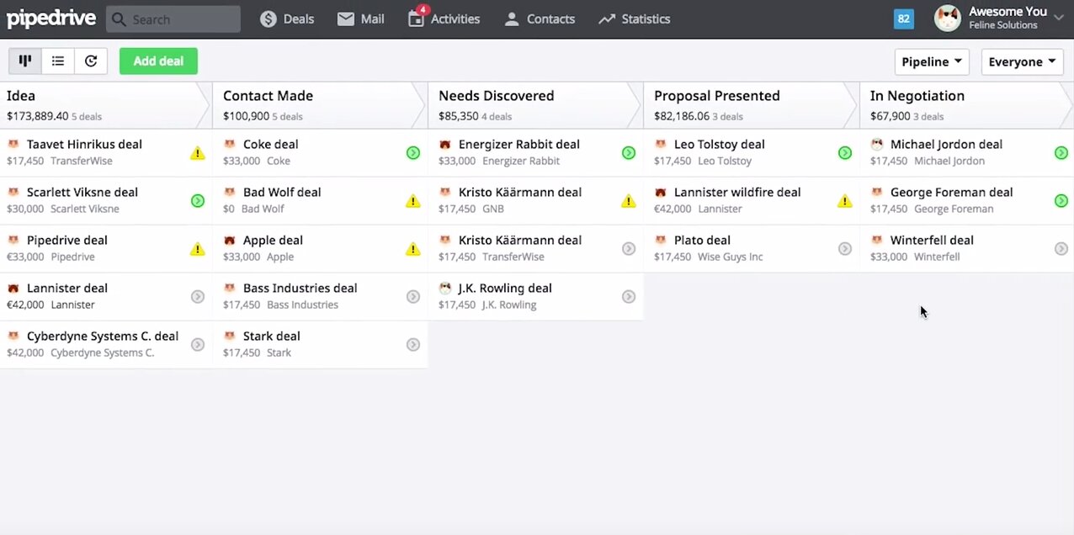Click the Search input field
This screenshot has height=535, width=1074.
coord(173,19)
